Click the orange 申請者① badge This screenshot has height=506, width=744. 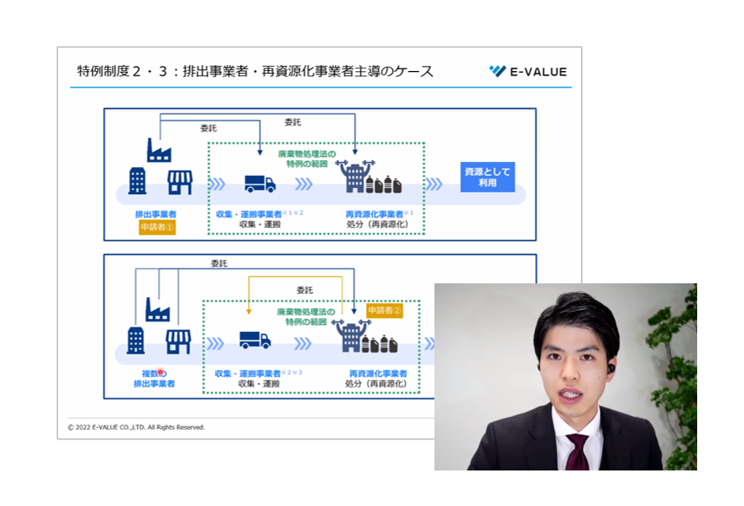click(157, 227)
